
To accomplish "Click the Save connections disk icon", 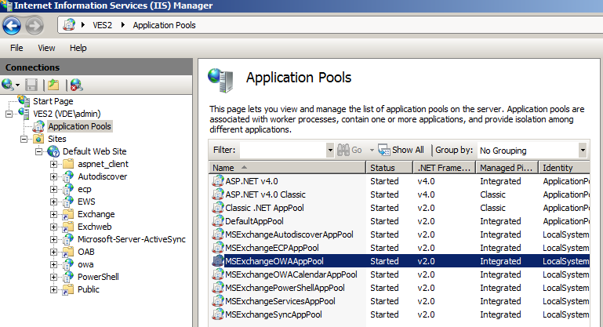I will [31, 85].
